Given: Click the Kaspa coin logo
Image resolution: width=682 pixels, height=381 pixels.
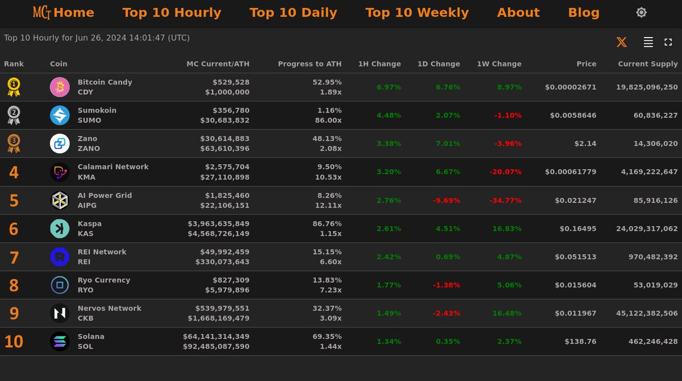Looking at the screenshot, I should tap(60, 229).
